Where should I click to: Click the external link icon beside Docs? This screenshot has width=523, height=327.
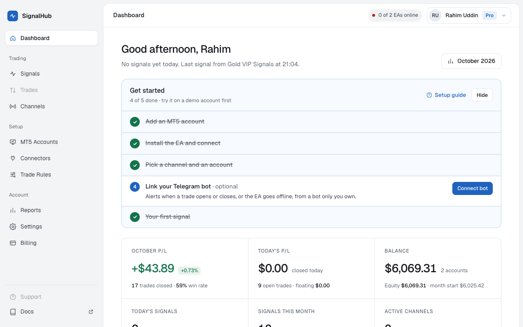click(x=91, y=311)
